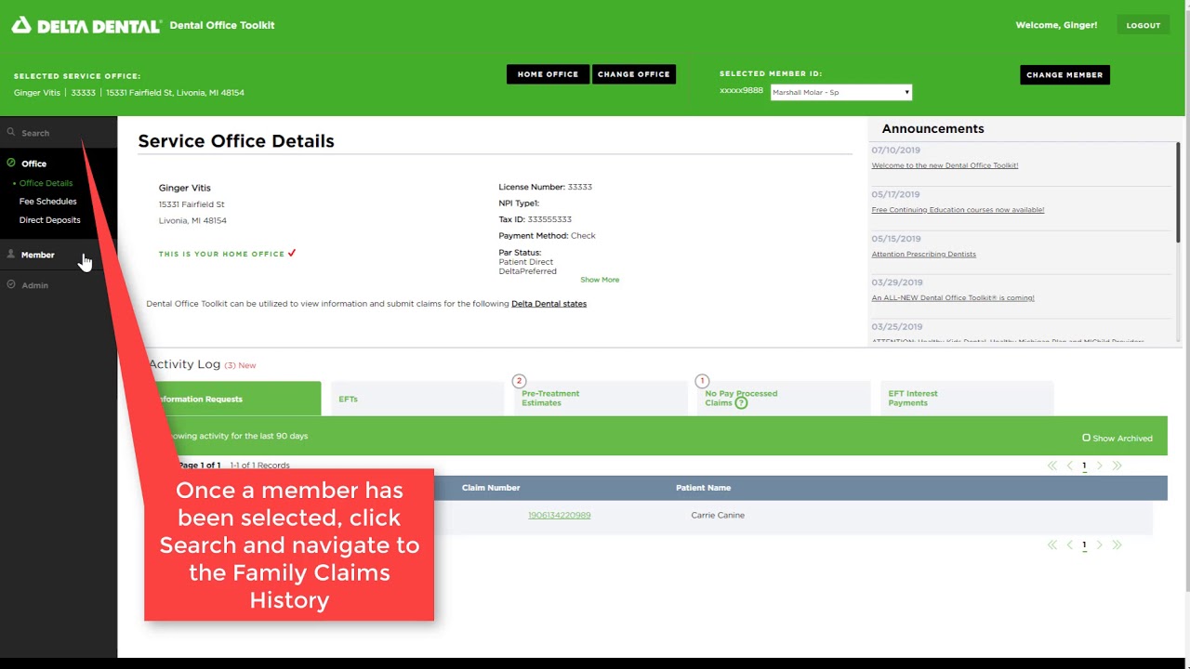Screen dimensions: 1190x669
Task: Open the No Pay Processed Claims tab
Action: point(784,399)
